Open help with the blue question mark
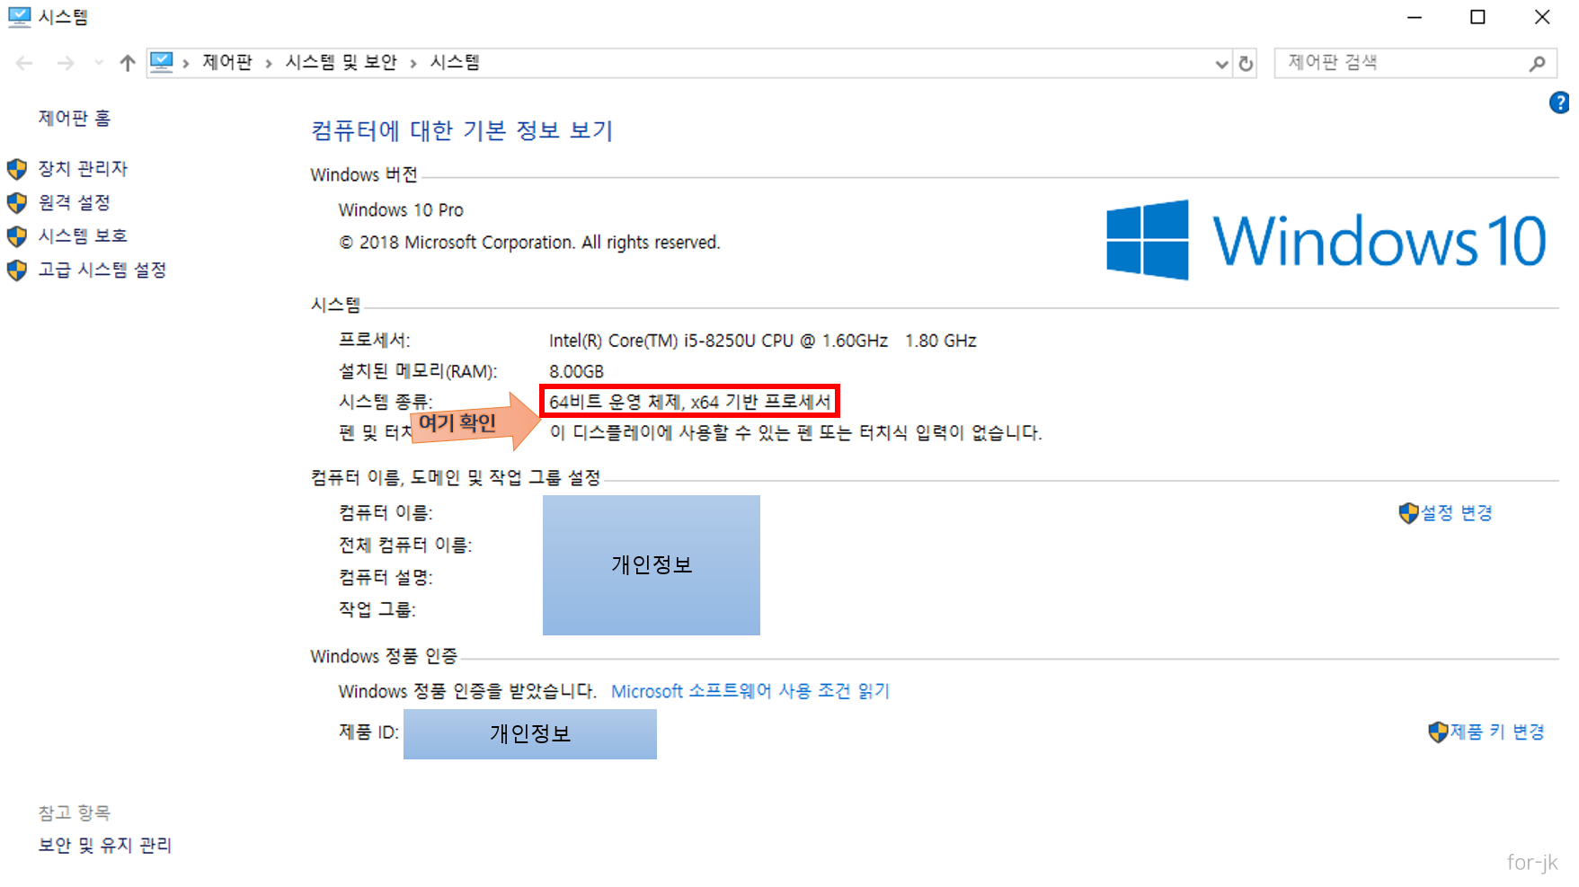This screenshot has width=1579, height=887. click(x=1560, y=102)
